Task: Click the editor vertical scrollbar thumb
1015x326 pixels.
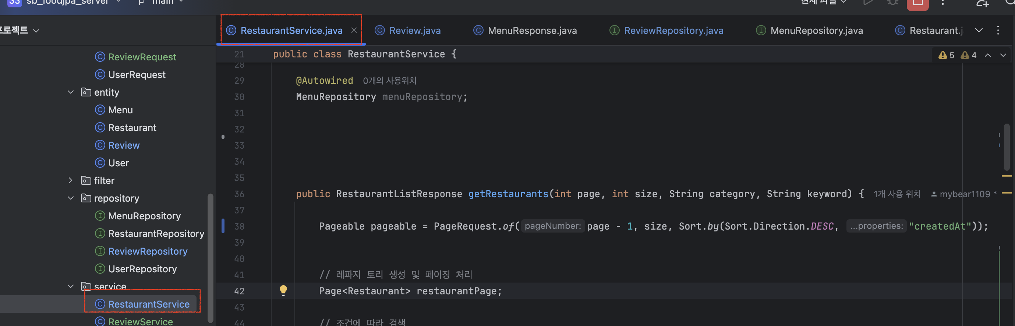Action: (x=1007, y=146)
